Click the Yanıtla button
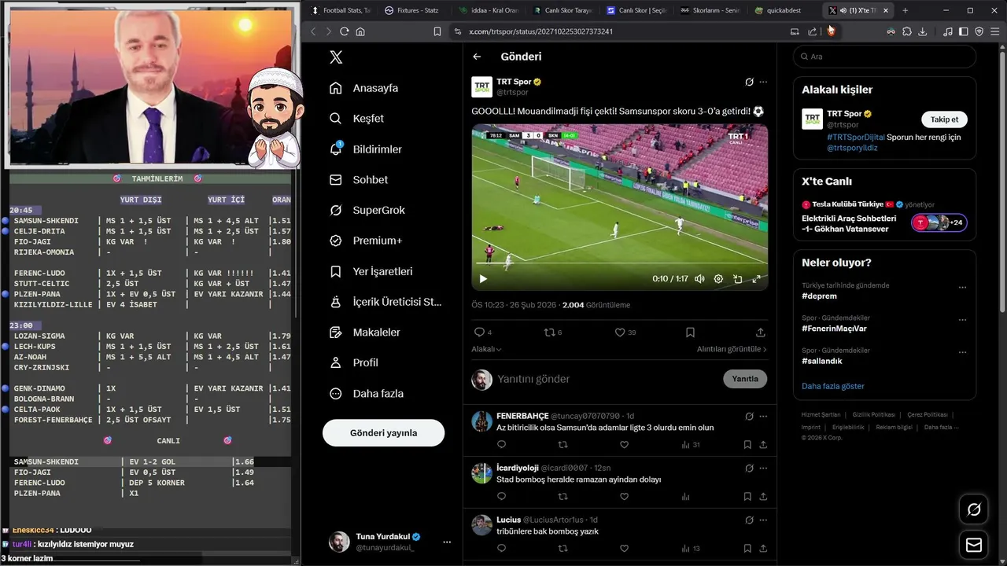 click(745, 379)
